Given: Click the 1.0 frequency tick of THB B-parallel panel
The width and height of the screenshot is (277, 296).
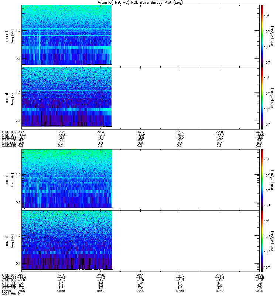Looking at the screenshot, I should tap(18, 93).
